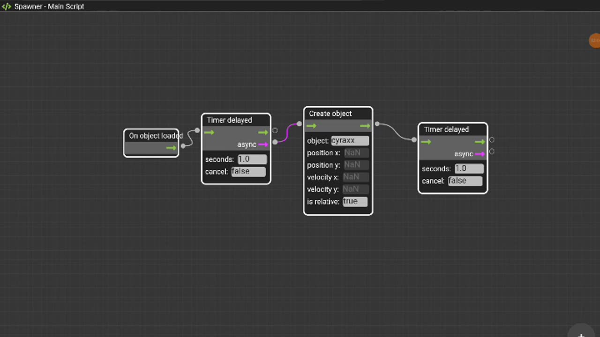
Task: Click second Timer delayed output flow arrow
Action: pos(480,142)
